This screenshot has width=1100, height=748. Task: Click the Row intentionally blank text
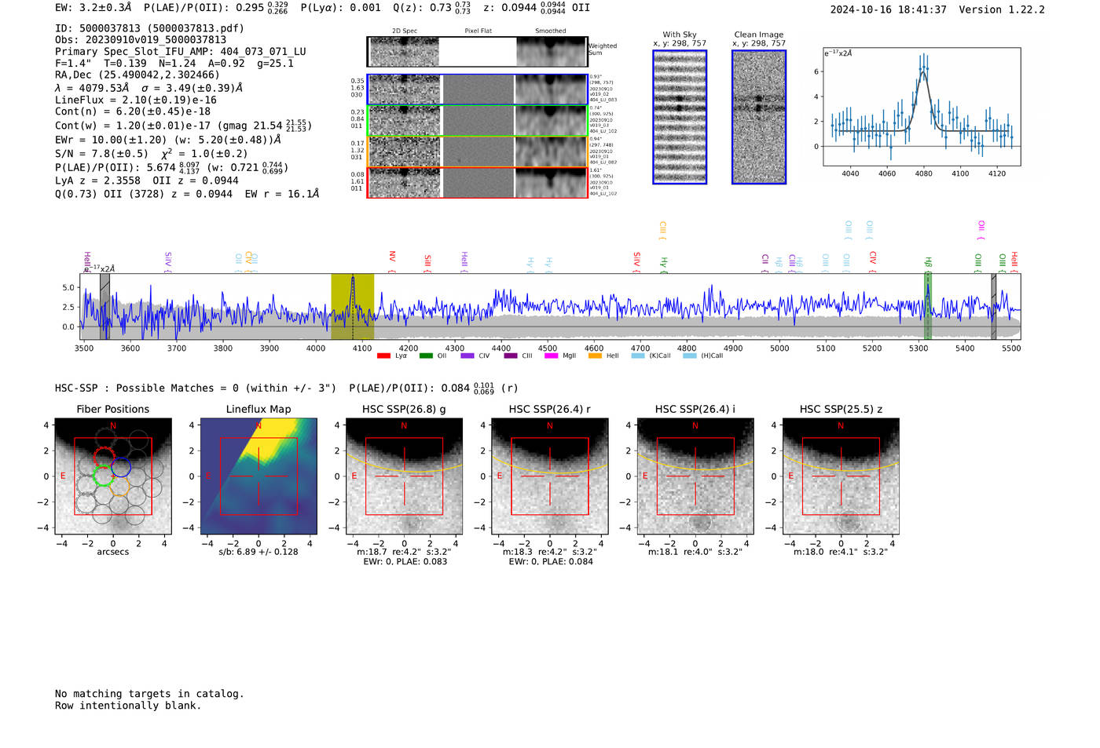point(128,706)
